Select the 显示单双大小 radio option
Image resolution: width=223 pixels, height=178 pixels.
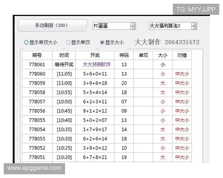[41, 42]
